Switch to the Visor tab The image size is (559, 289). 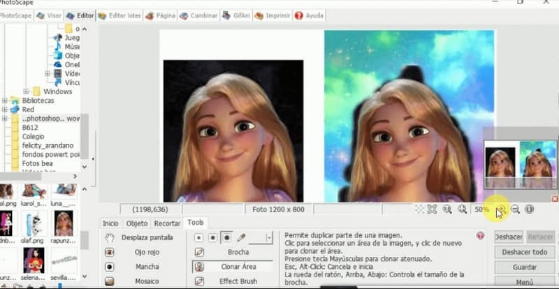pos(49,15)
